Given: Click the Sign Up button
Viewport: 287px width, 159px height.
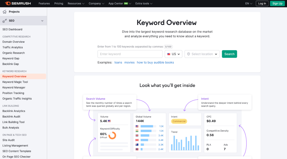Looking at the screenshot, I should coord(277,3).
